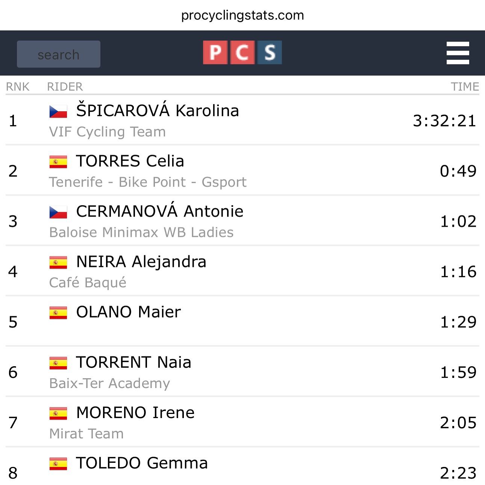The height and width of the screenshot is (485, 485).
Task: Click Spanish flag beside Torres Celia
Action: (x=58, y=162)
